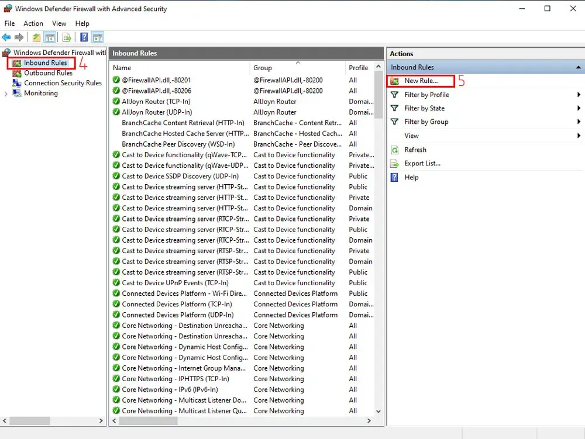This screenshot has height=439, width=585.
Task: Click Filter by State action
Action: (424, 108)
